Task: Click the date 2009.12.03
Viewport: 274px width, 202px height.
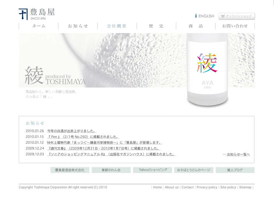Action: pos(35,154)
